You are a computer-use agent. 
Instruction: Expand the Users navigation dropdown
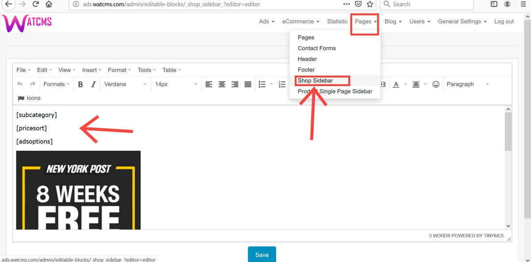[419, 21]
